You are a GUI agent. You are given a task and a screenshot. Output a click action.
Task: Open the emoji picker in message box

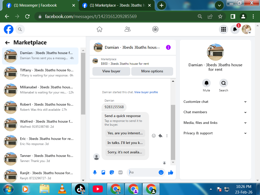(161, 172)
